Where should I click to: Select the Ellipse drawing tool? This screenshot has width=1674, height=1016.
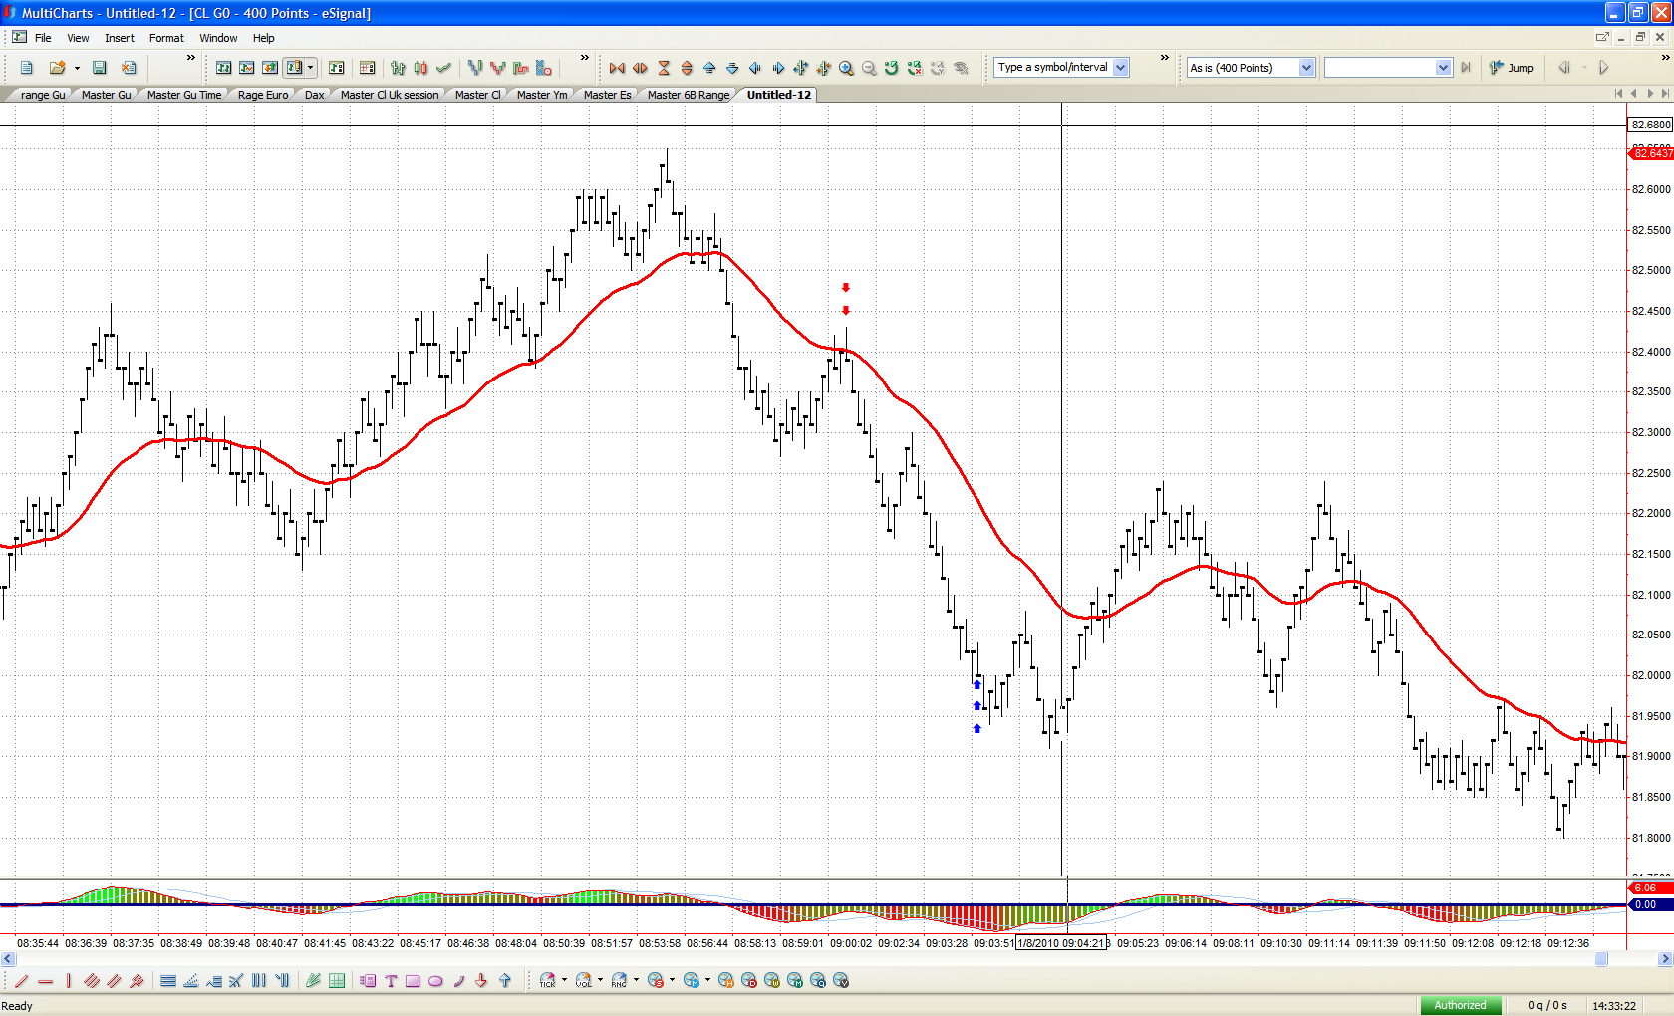coord(435,981)
